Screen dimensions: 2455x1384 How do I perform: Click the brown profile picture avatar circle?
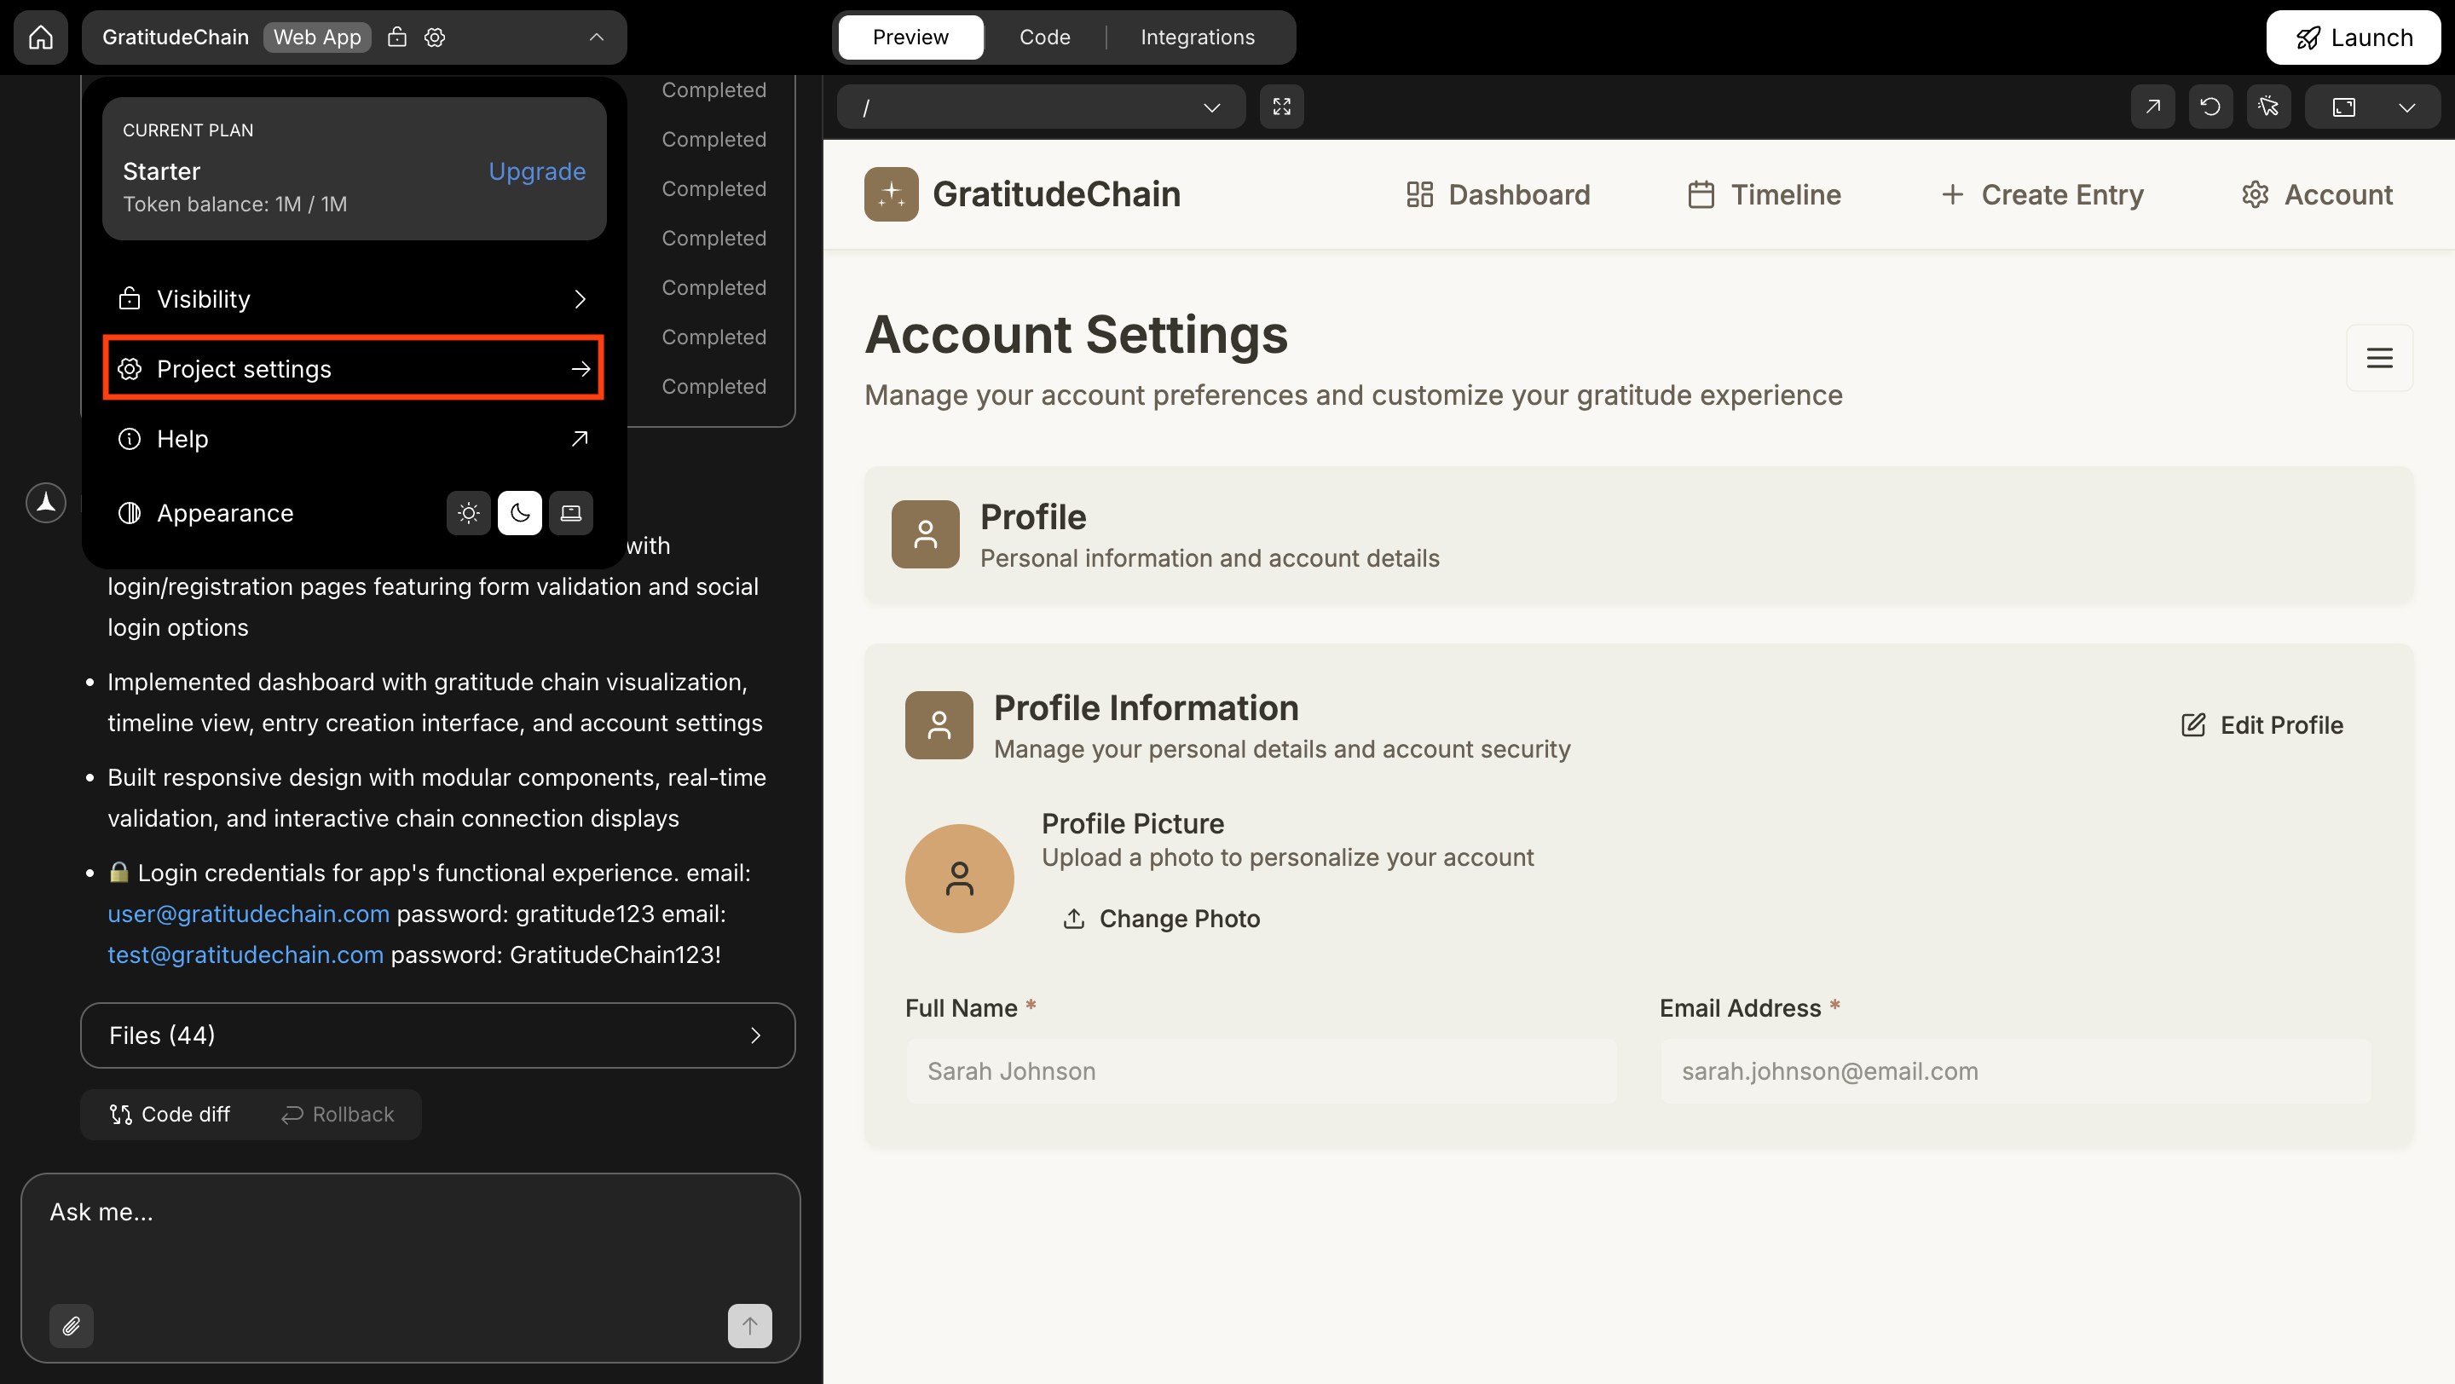click(960, 877)
